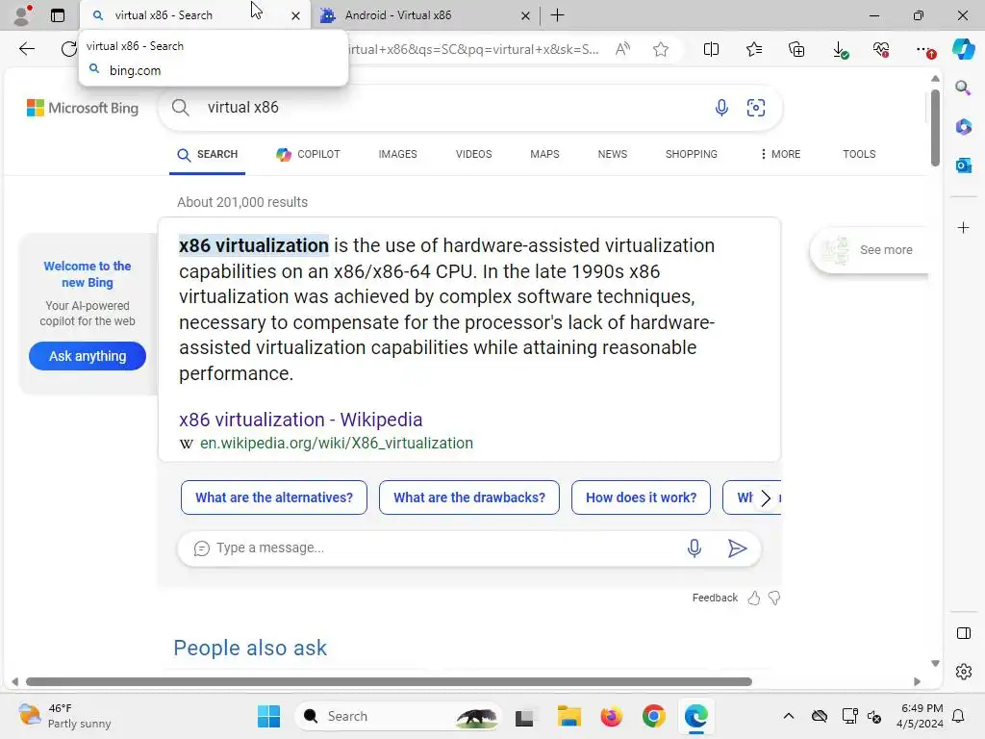Open Edge Settings and more menu

point(924,50)
